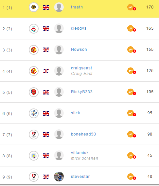Image resolution: width=159 pixels, height=186 pixels.
Task: Open bonehead50's profile
Action: pos(83,134)
